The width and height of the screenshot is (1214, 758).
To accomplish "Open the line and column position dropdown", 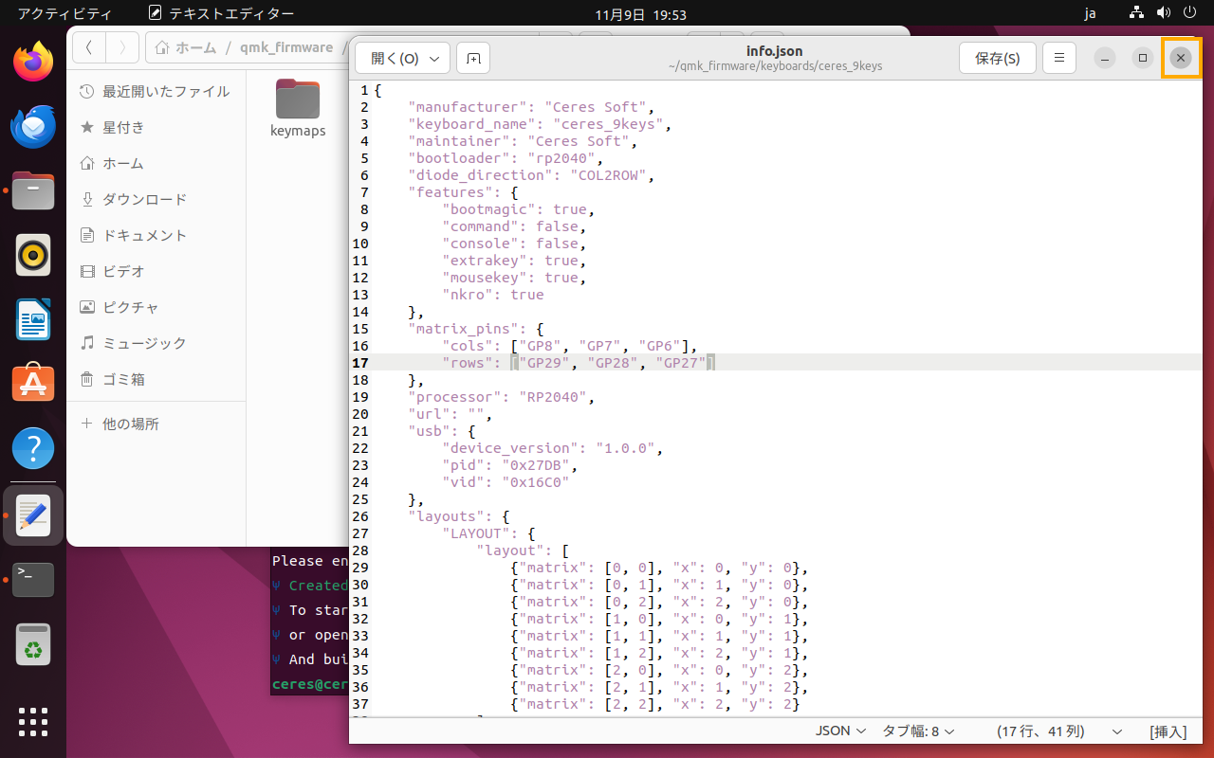I will [x=1058, y=731].
